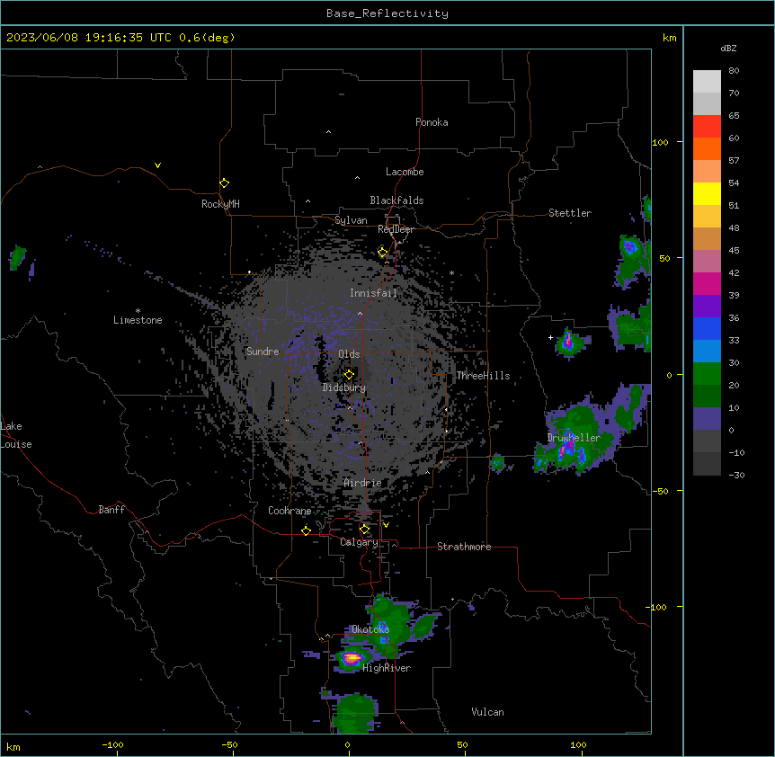Click the yellow V marker northwest of RockyMH
775x757 pixels.
pyautogui.click(x=157, y=165)
